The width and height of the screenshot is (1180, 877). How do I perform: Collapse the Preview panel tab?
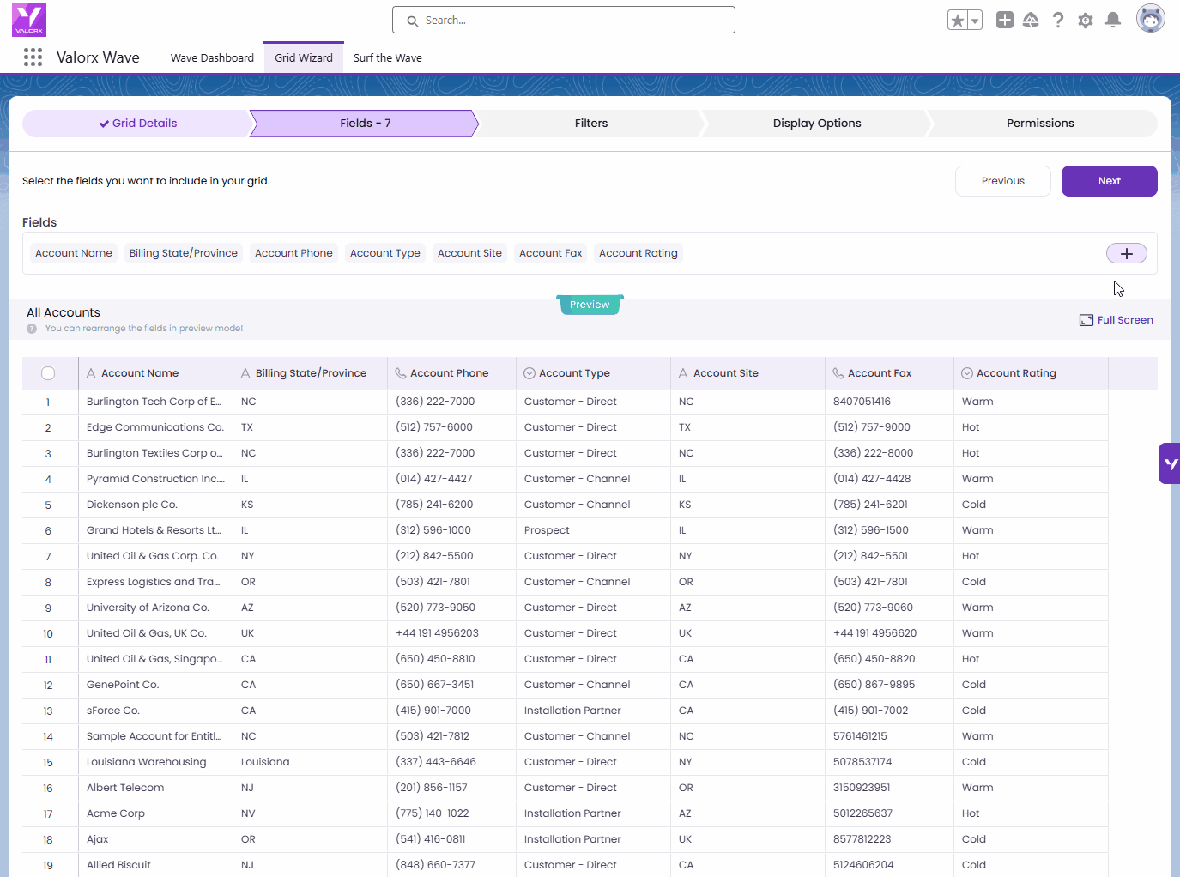click(590, 305)
